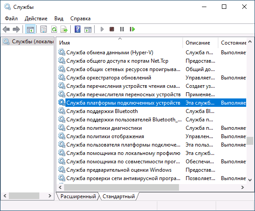This screenshot has width=255, height=211.
Task: Click services list horizontal scroll-left arrow
Action: pos(60,188)
